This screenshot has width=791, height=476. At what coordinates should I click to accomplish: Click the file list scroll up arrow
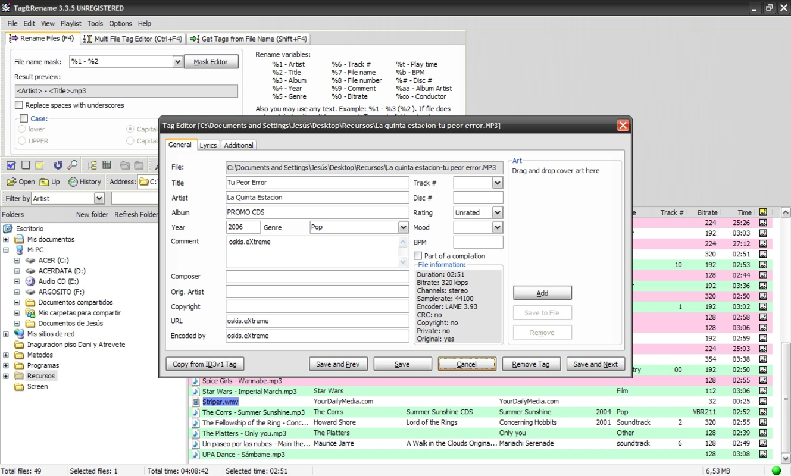[786, 212]
